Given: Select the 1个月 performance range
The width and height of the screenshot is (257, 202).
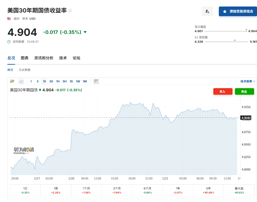Looking at the screenshot, I should point(86,190).
